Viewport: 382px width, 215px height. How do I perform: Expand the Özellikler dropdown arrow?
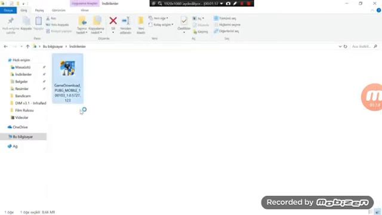point(184,32)
